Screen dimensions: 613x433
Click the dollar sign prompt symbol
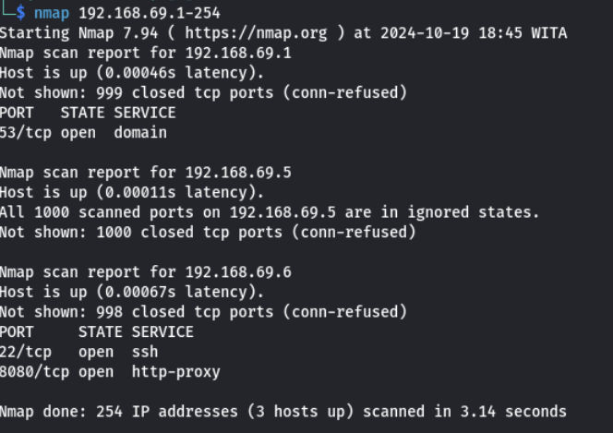click(x=21, y=14)
